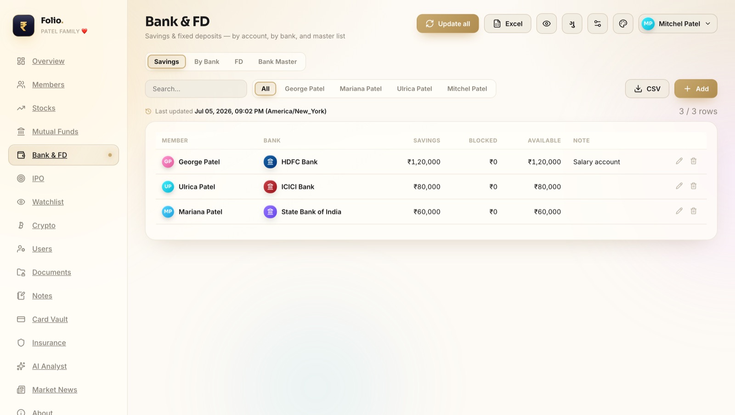The width and height of the screenshot is (735, 415).
Task: Click the Mutual Funds building icon in sidebar
Action: pyautogui.click(x=21, y=131)
